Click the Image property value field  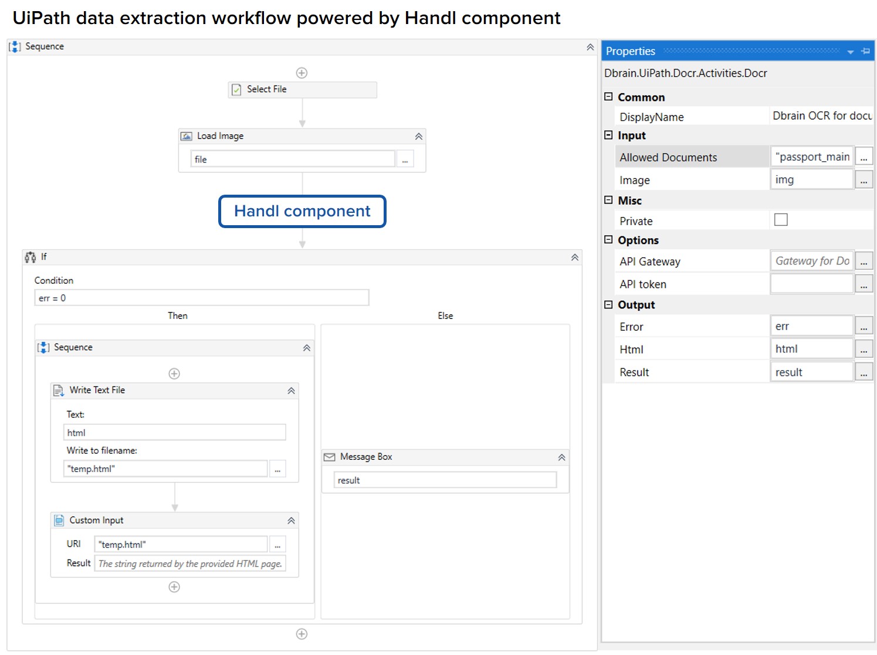tap(812, 179)
